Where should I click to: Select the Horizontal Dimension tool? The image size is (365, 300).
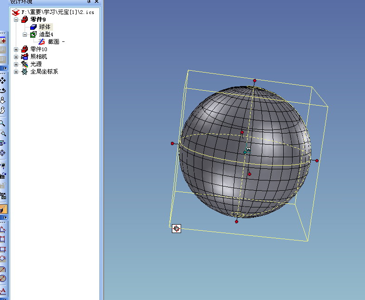pos(3,239)
